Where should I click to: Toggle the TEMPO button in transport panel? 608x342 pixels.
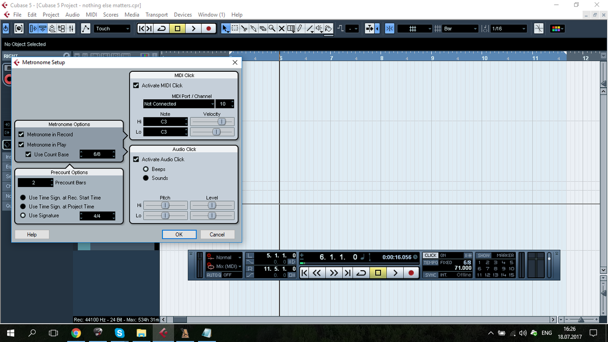pyautogui.click(x=430, y=263)
